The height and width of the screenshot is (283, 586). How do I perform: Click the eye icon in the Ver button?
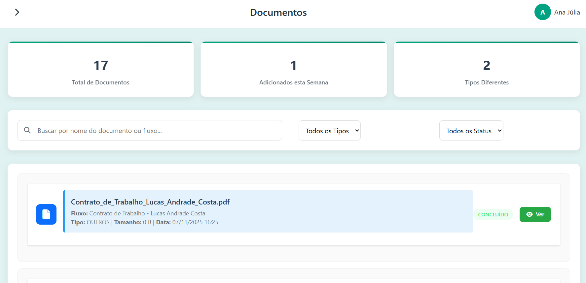[x=530, y=214]
